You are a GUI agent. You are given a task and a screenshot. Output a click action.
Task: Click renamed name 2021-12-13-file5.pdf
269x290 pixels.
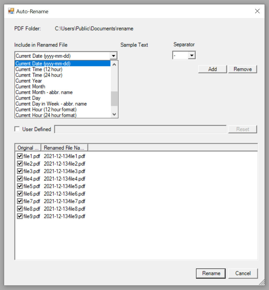point(65,186)
